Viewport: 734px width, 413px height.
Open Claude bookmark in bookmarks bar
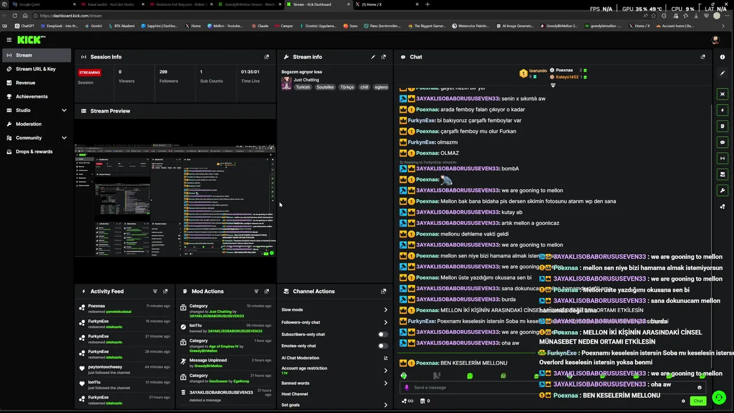click(x=260, y=26)
